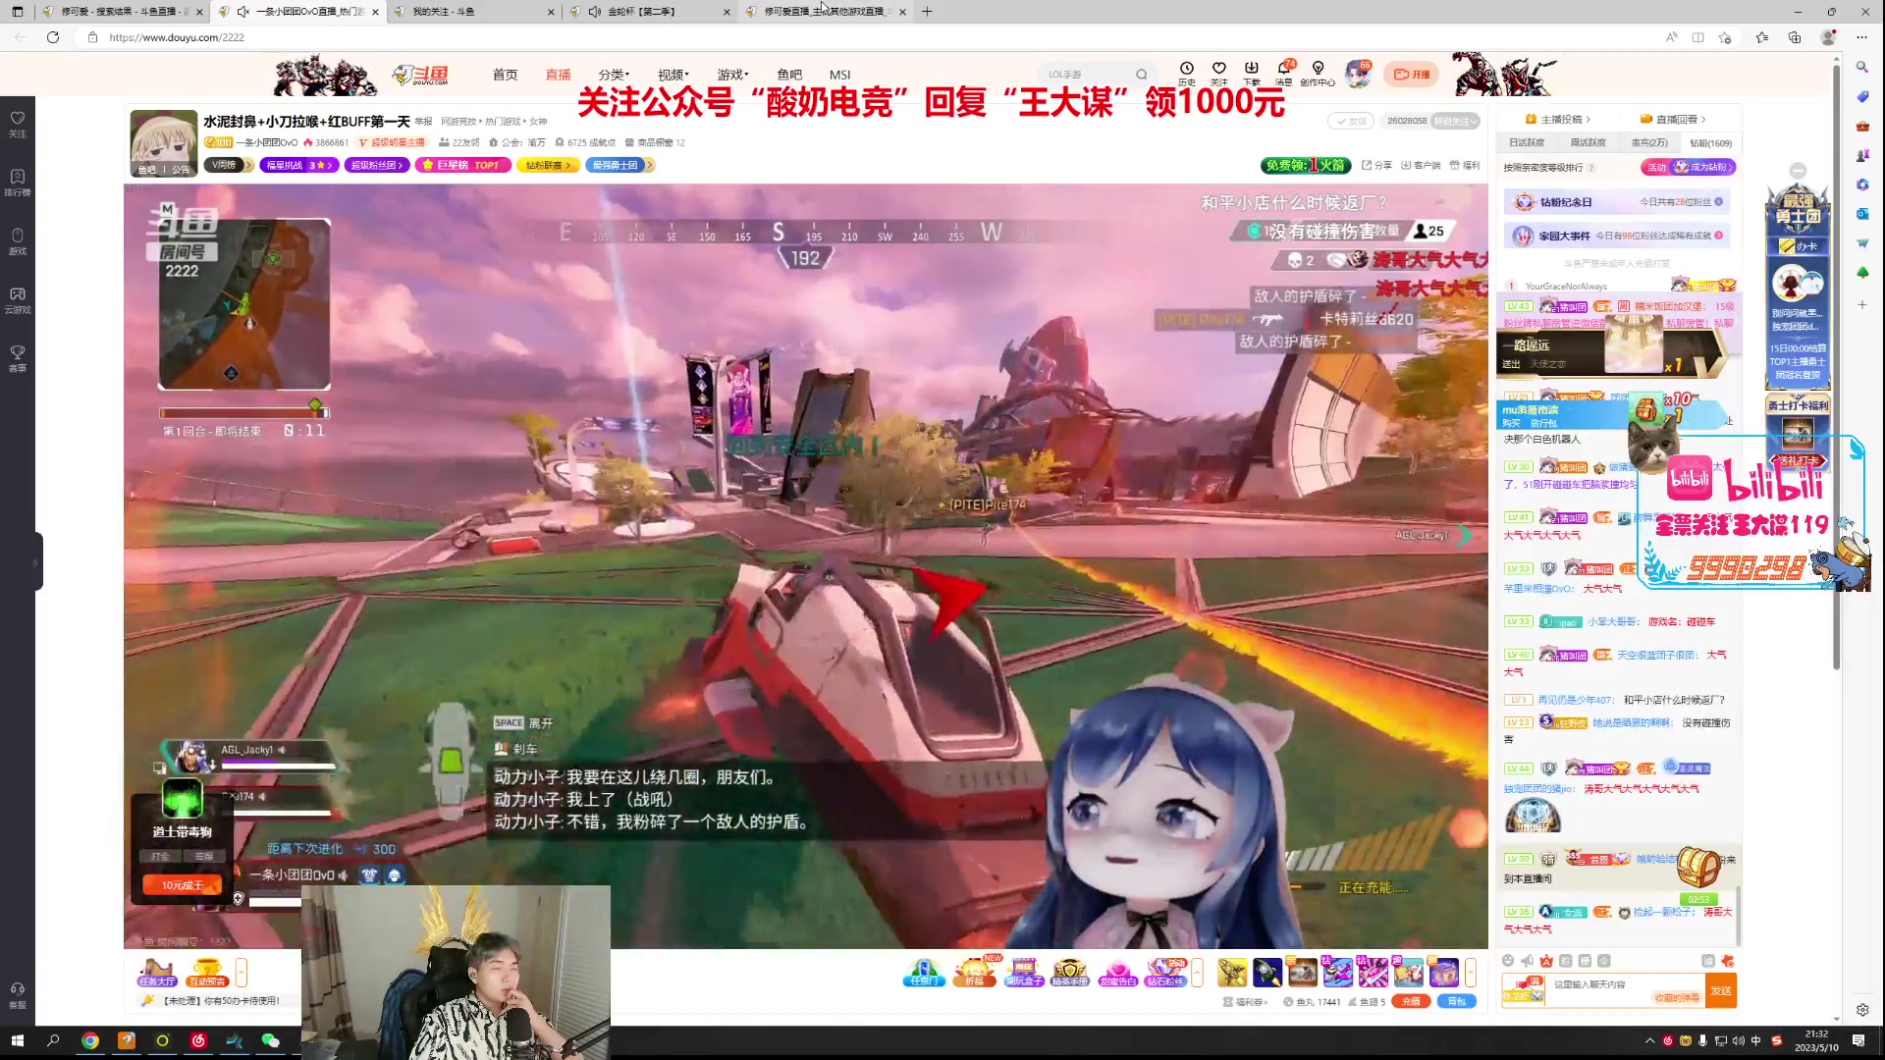The image size is (1885, 1060).
Task: Open the 任意门 activity icon
Action: (924, 972)
